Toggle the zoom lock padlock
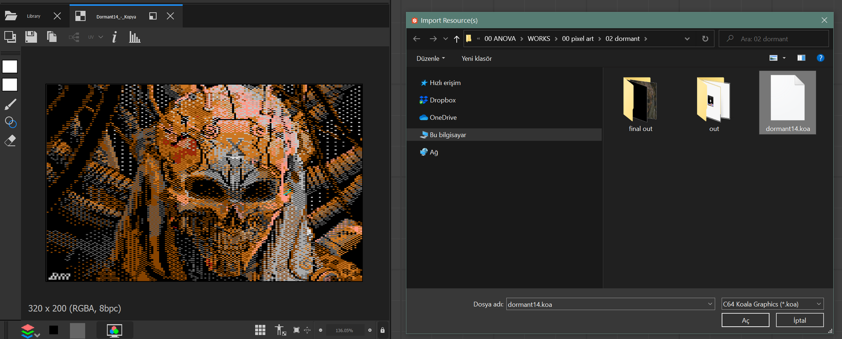Screen dimensions: 842x339 383,330
